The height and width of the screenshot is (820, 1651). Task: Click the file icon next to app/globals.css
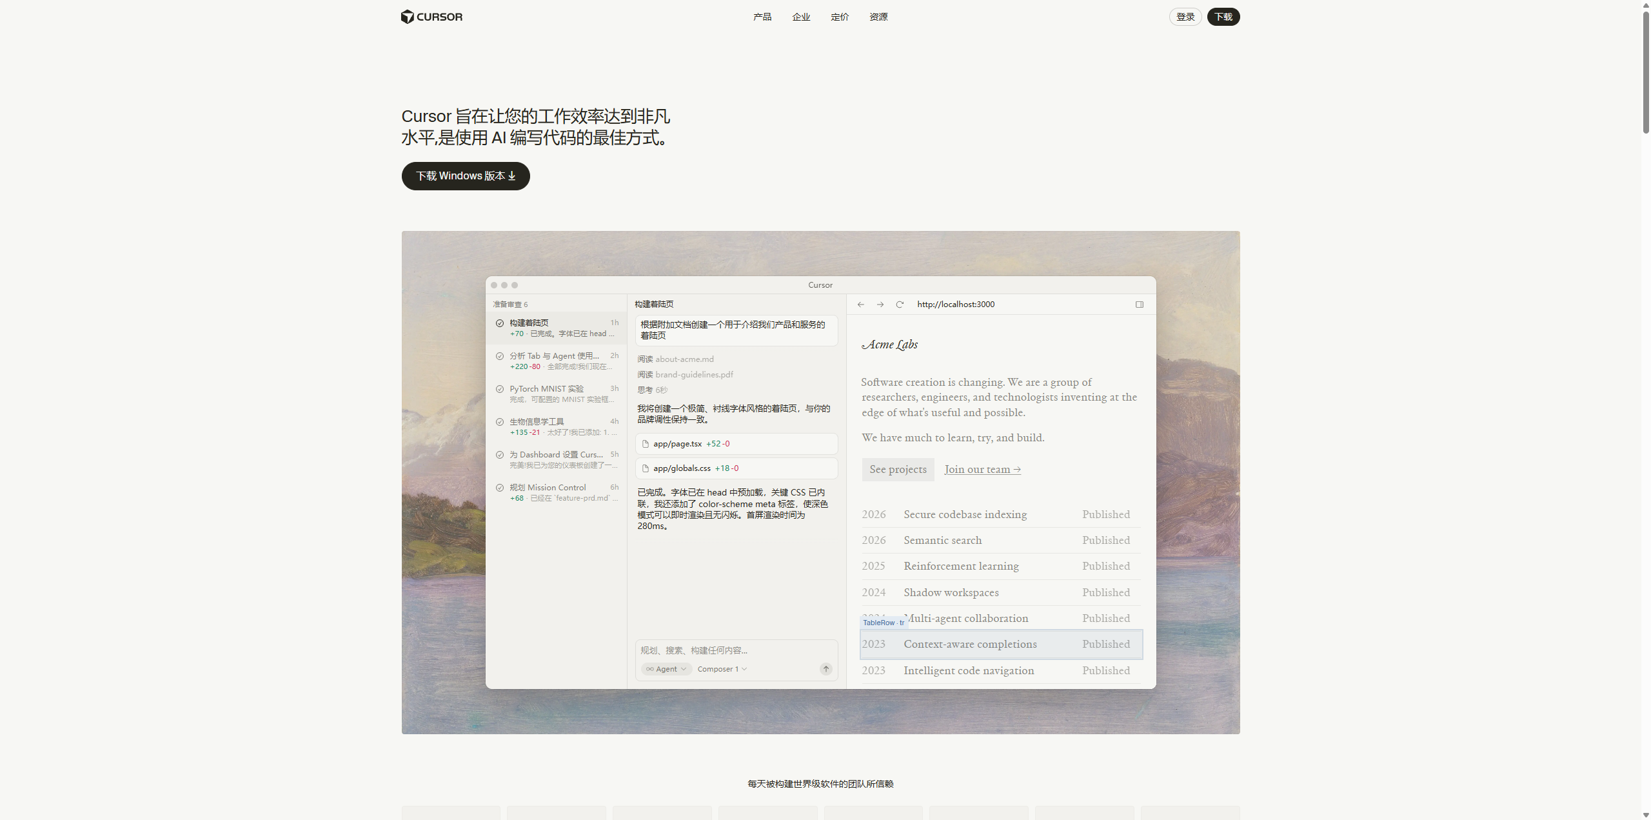pyautogui.click(x=645, y=468)
